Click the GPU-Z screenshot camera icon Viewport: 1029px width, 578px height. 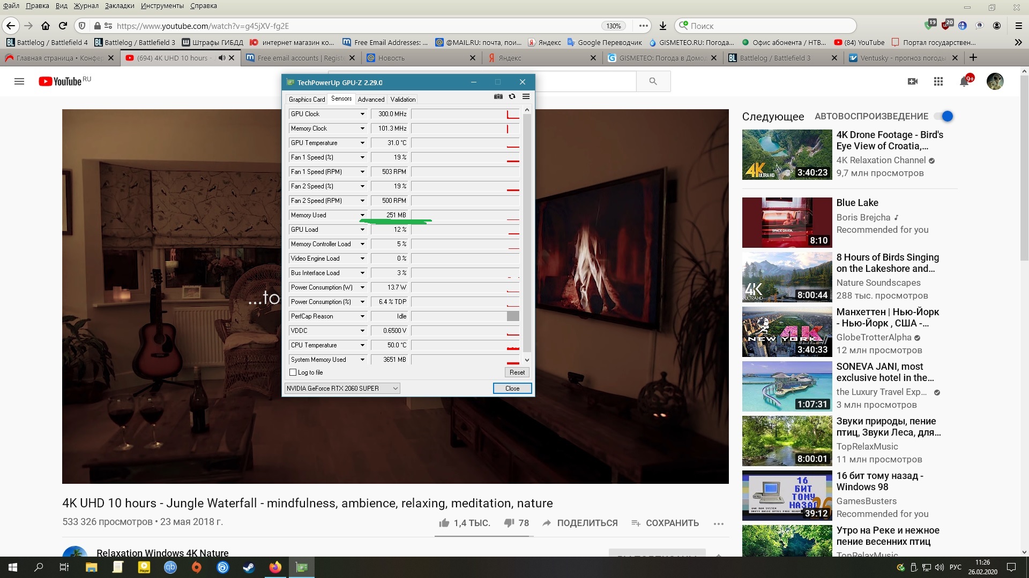coord(498,96)
